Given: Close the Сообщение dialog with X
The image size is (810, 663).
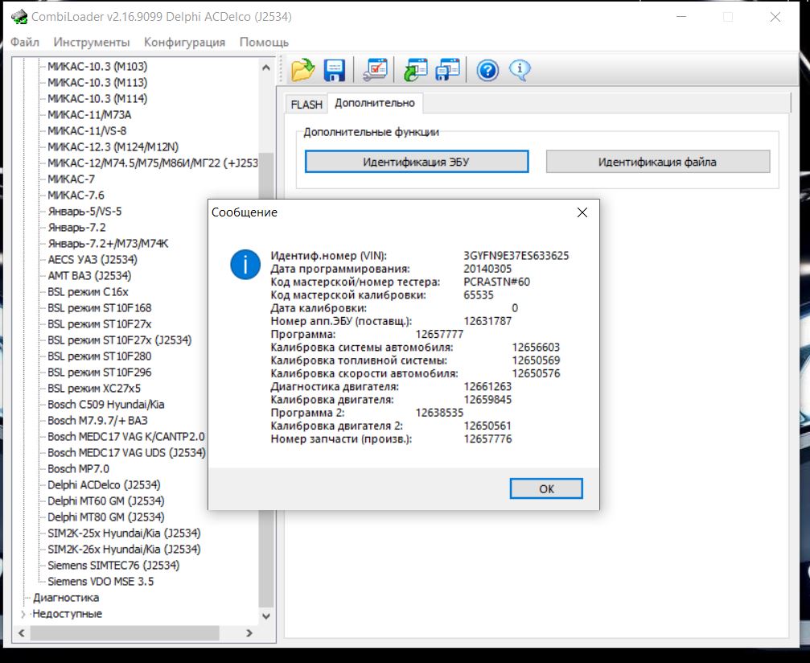Looking at the screenshot, I should pos(582,212).
